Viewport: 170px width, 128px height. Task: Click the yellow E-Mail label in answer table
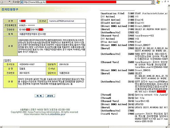click(52, 69)
